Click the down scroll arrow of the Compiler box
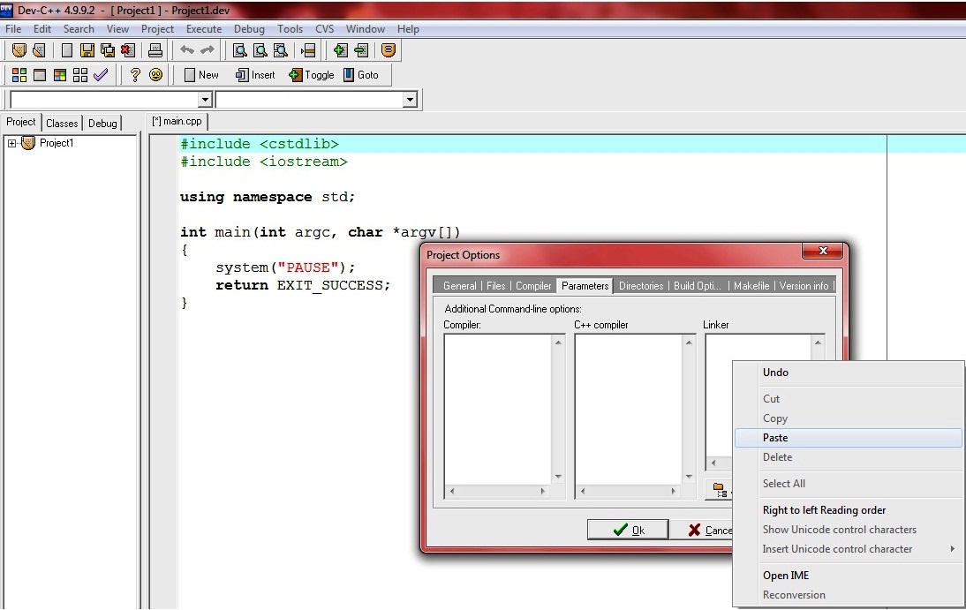Viewport: 966px width, 610px height. pyautogui.click(x=558, y=477)
